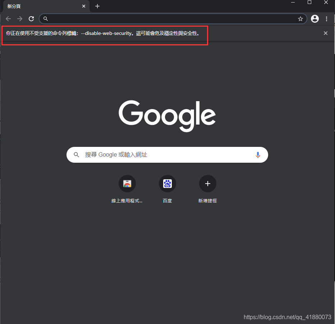Close the 新分頁 tab
Screen dimensions: 335x324
(84, 6)
